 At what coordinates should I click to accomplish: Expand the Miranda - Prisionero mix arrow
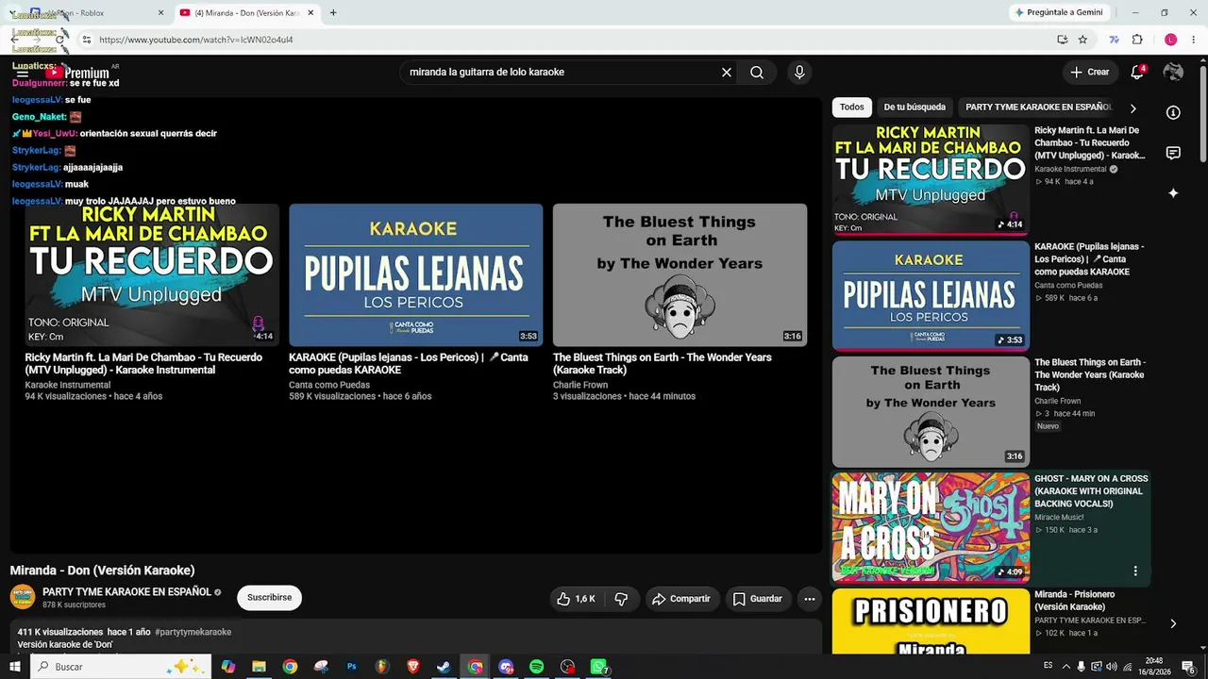pos(1173,623)
